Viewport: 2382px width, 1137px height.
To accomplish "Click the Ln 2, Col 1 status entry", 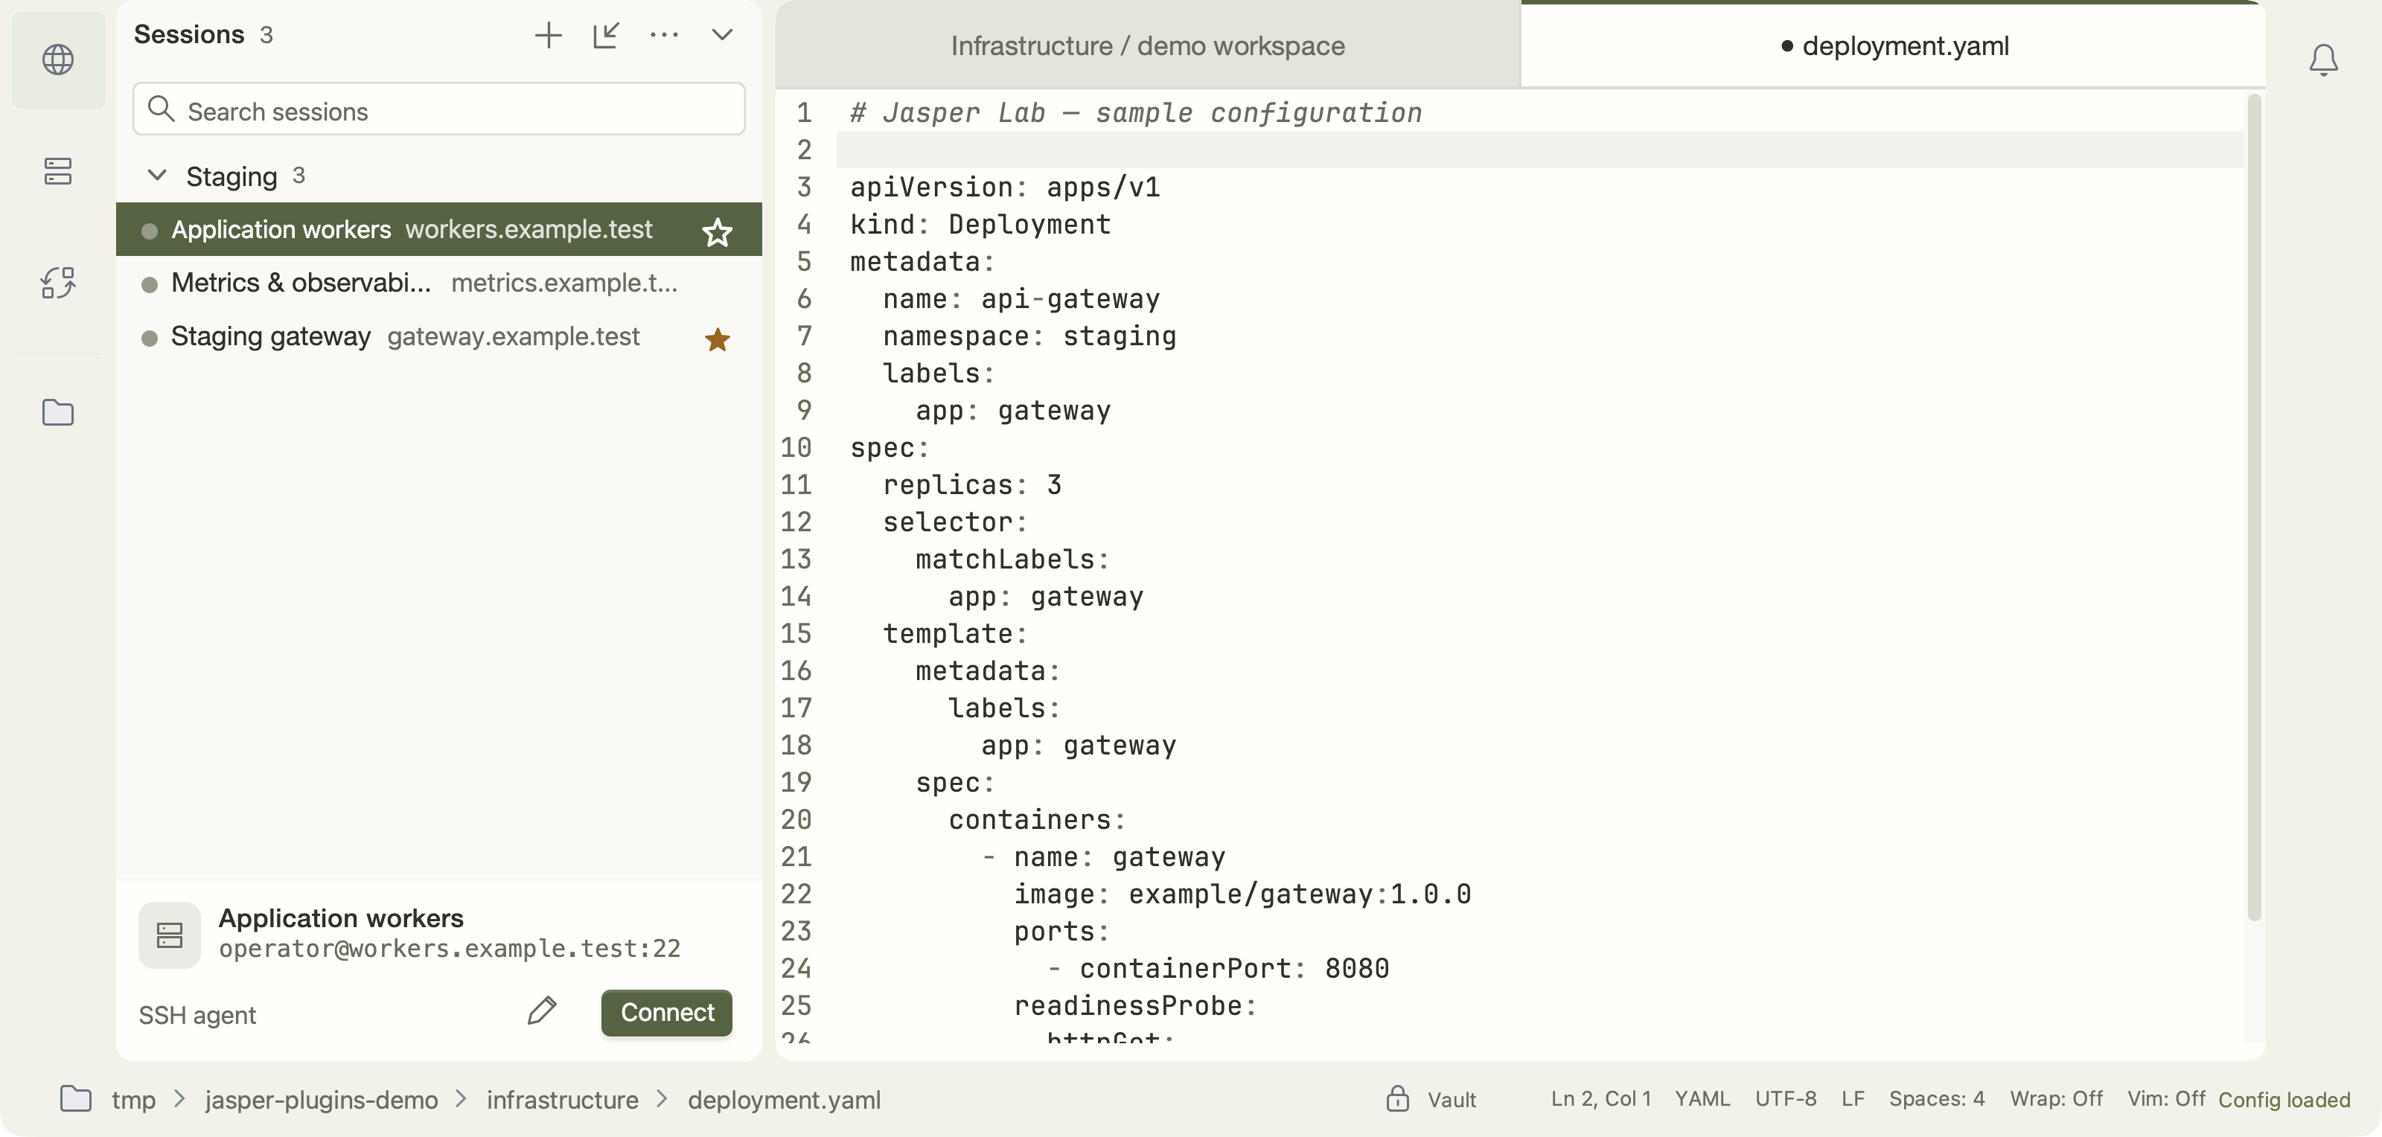I will pyautogui.click(x=1600, y=1098).
